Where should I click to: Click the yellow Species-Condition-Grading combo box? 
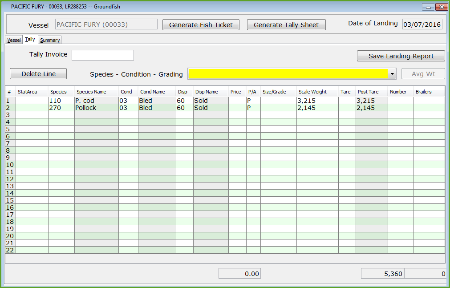(288, 74)
